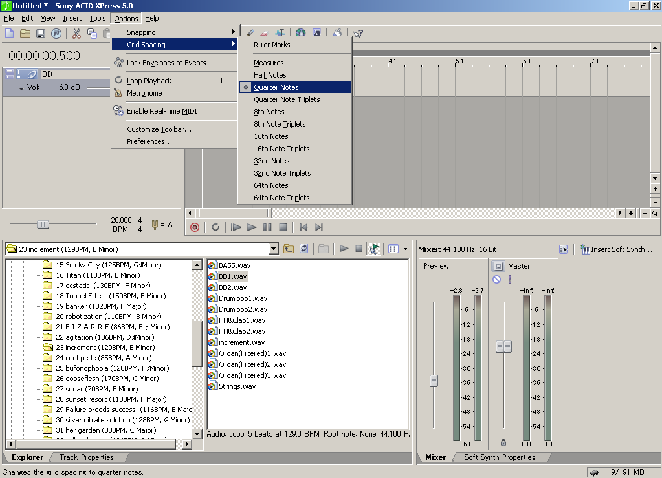Click Insert Soft Synth button
This screenshot has width=662, height=478.
pos(617,249)
